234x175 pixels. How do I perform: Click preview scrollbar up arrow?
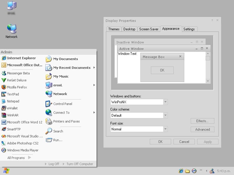point(208,53)
